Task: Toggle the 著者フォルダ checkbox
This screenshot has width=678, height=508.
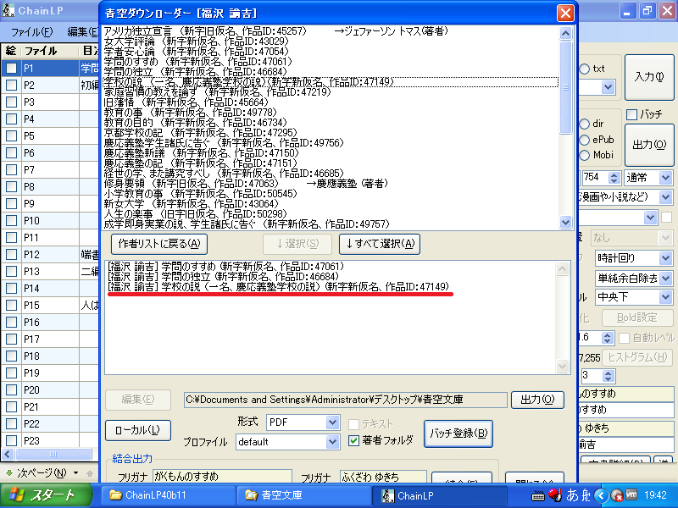Action: pos(353,440)
